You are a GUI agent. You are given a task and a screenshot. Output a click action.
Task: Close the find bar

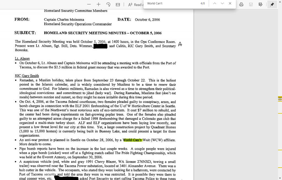(x=230, y=4)
